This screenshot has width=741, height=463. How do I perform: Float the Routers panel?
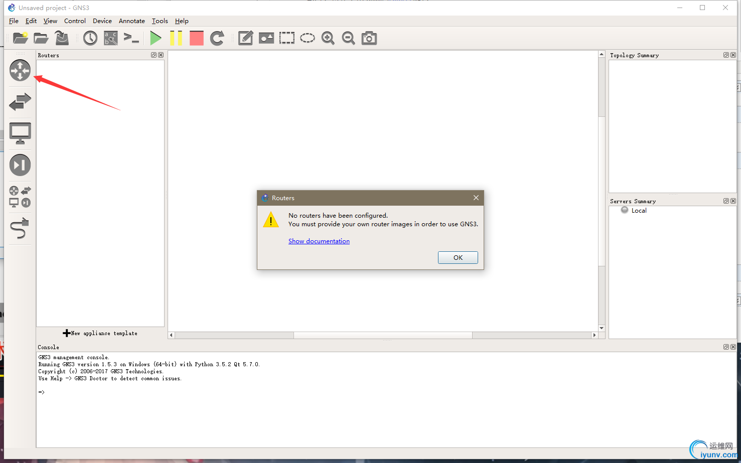154,55
